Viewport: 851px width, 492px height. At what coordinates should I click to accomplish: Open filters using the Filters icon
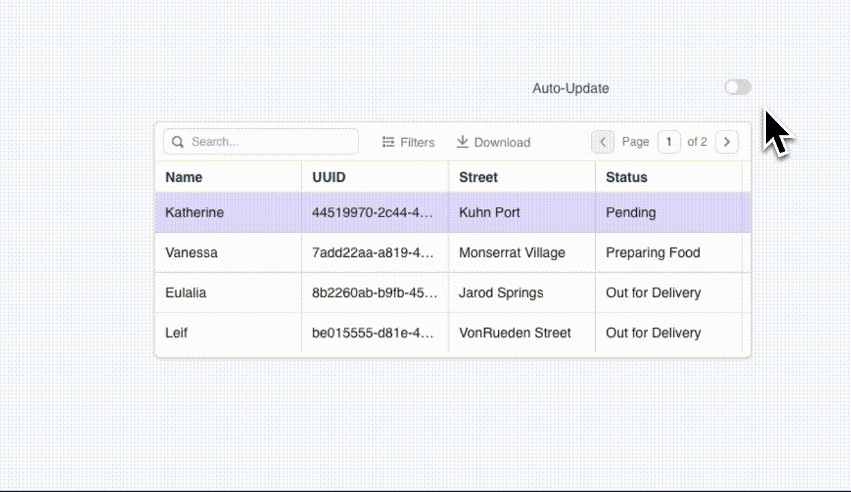click(388, 141)
